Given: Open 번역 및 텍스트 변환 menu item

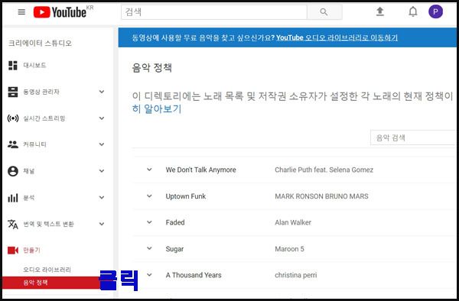Looking at the screenshot, I should coord(48,224).
